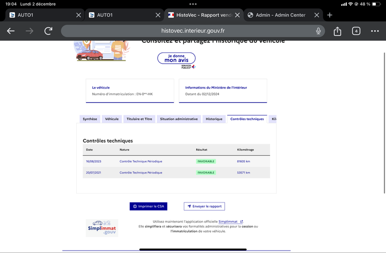Open the browser three-dot menu
Screen dimensions: 386x253
click(x=375, y=31)
